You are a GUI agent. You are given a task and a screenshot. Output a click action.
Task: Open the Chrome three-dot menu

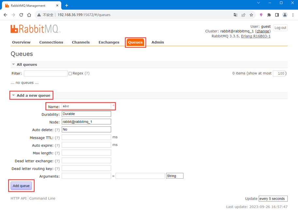pos(293,15)
